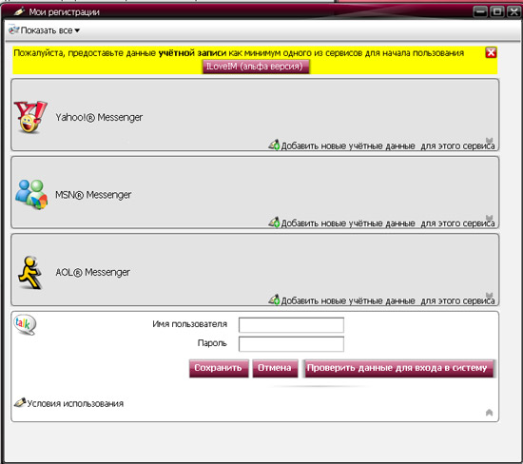The image size is (523, 464).
Task: Open the Условия использования link
Action: click(x=75, y=404)
